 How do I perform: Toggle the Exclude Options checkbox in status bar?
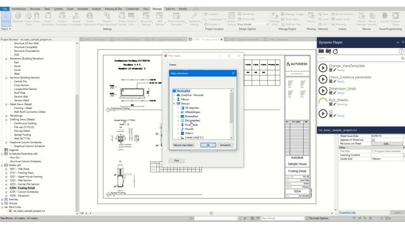(x=308, y=218)
